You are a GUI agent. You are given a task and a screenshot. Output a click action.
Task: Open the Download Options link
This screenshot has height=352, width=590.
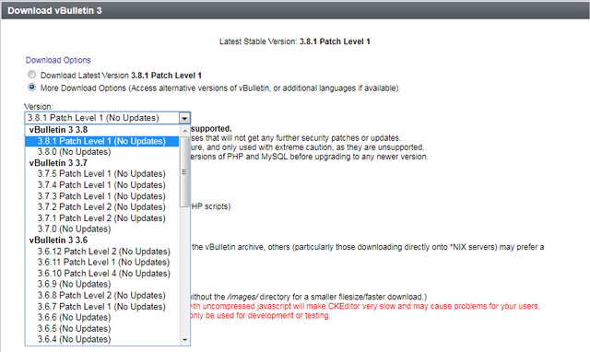(x=58, y=60)
